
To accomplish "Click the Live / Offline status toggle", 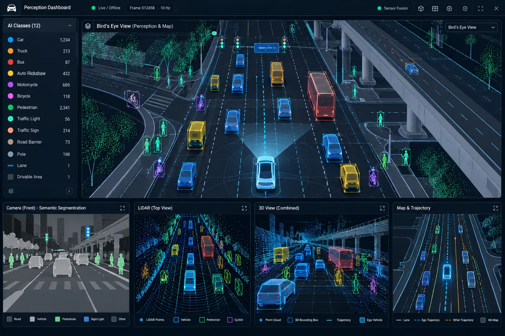I will 106,8.
